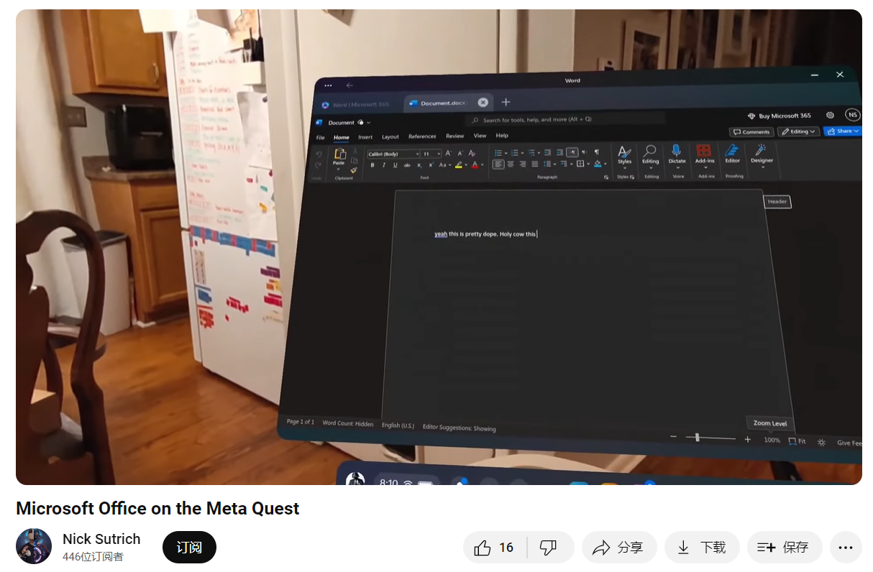The width and height of the screenshot is (873, 572).
Task: Open the Comments panel
Action: (751, 132)
